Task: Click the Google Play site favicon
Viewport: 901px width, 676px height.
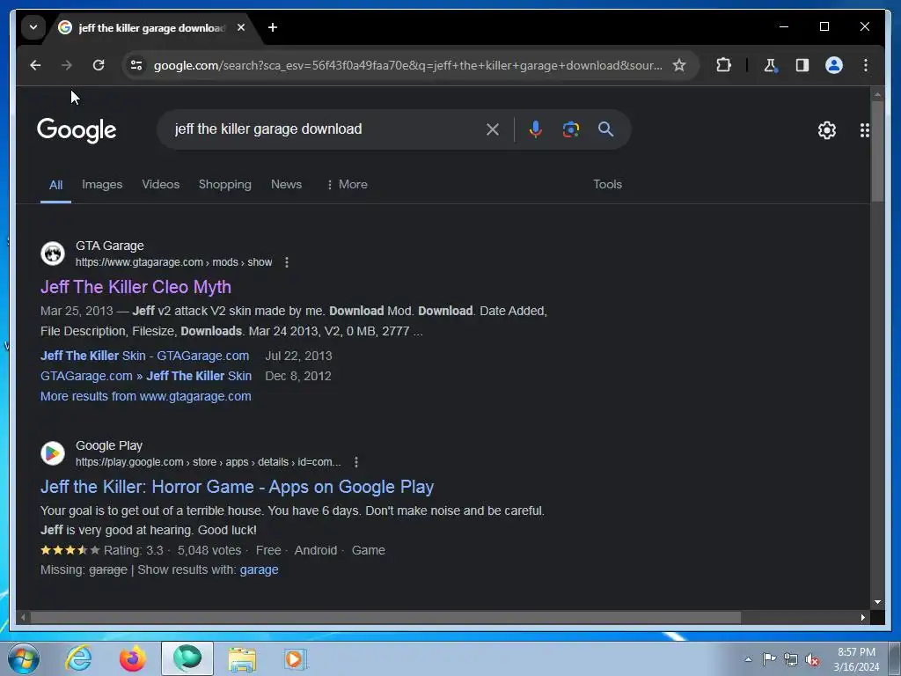Action: click(x=52, y=453)
